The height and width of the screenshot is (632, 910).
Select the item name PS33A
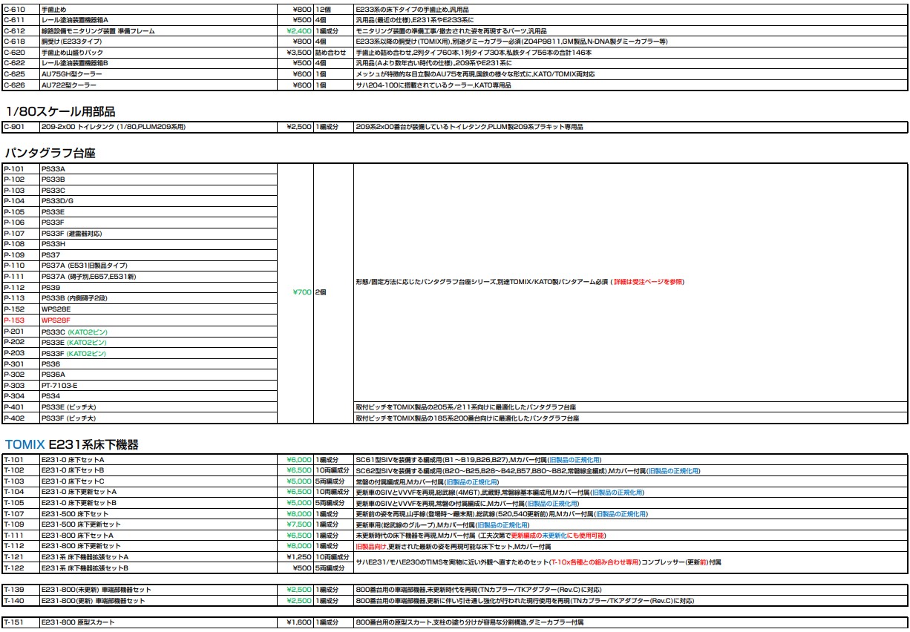coord(53,169)
